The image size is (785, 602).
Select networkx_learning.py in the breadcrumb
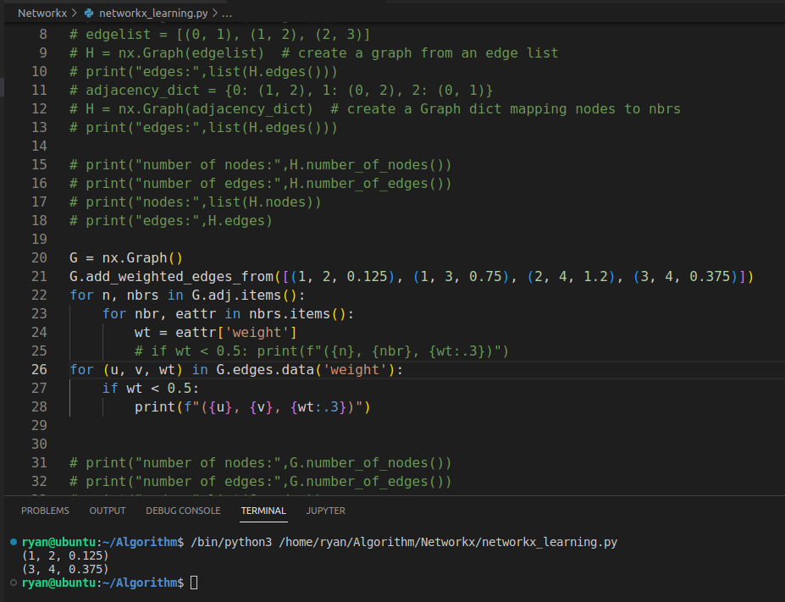[153, 13]
